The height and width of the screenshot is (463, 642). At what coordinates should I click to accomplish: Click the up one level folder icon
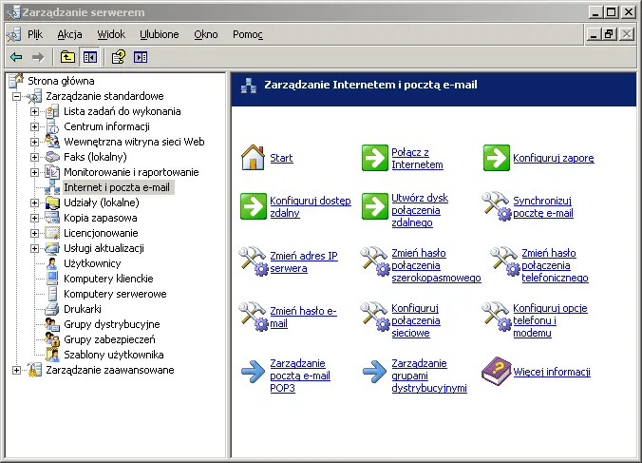(x=67, y=57)
